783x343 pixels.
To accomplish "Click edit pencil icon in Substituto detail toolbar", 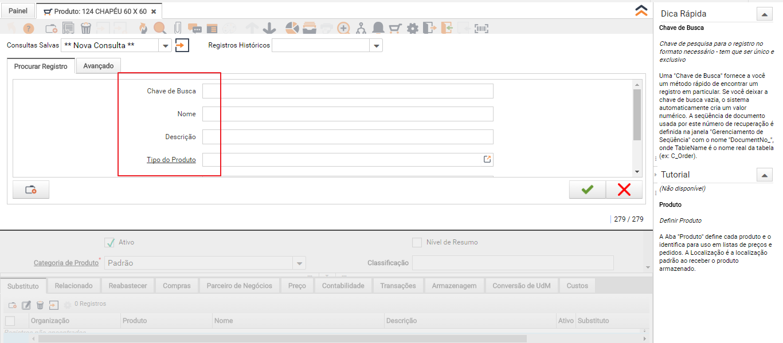I will [26, 305].
